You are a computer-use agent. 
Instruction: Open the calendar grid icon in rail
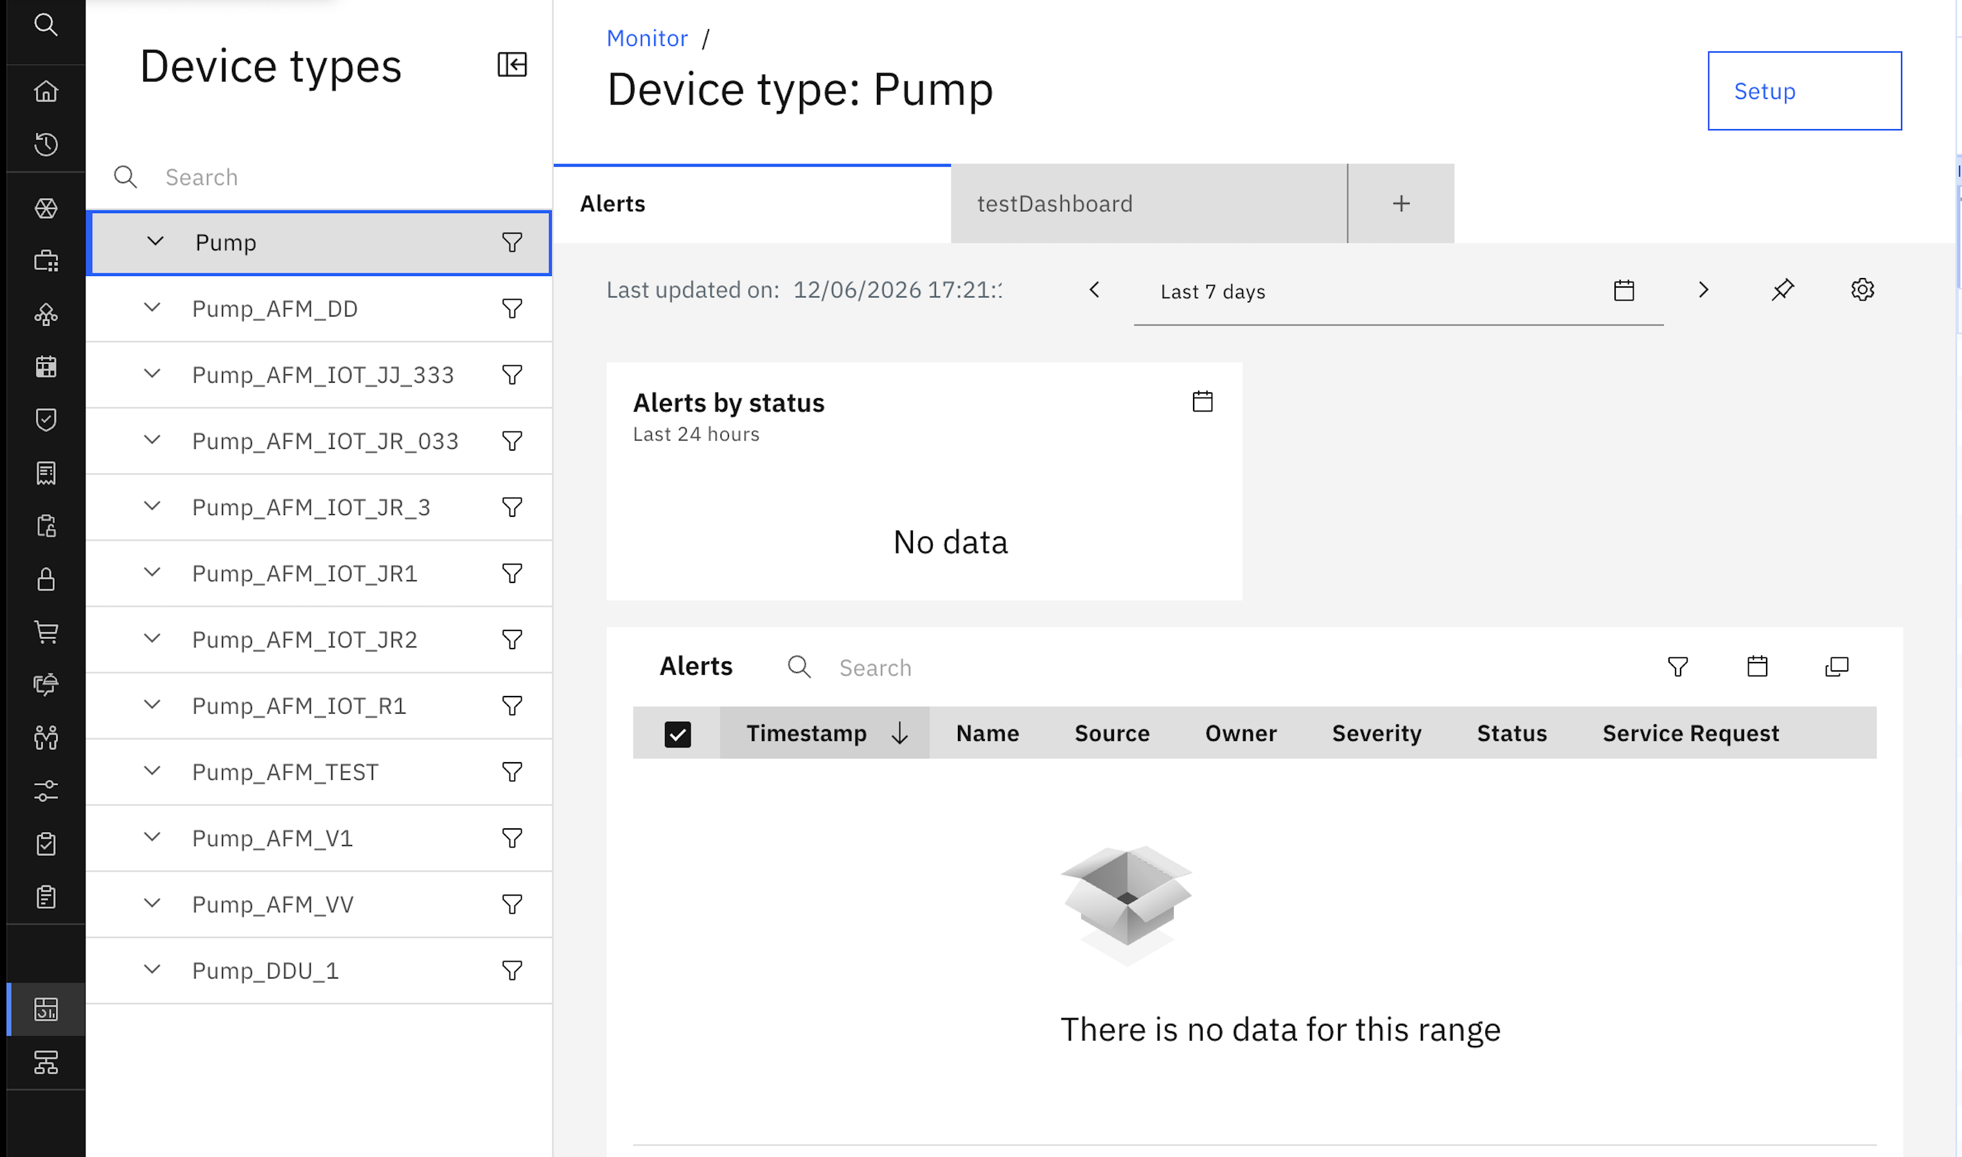46,367
